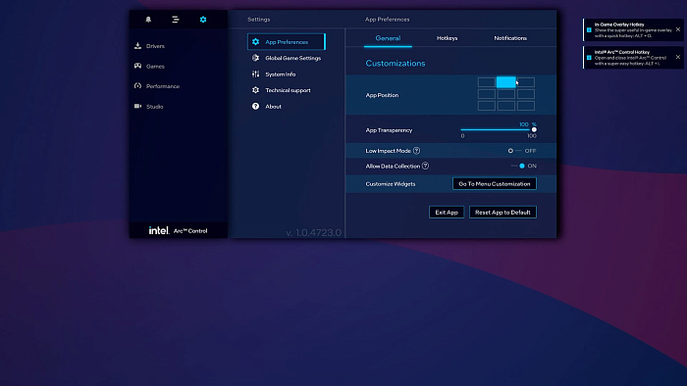Click the Games controller icon

click(x=137, y=66)
